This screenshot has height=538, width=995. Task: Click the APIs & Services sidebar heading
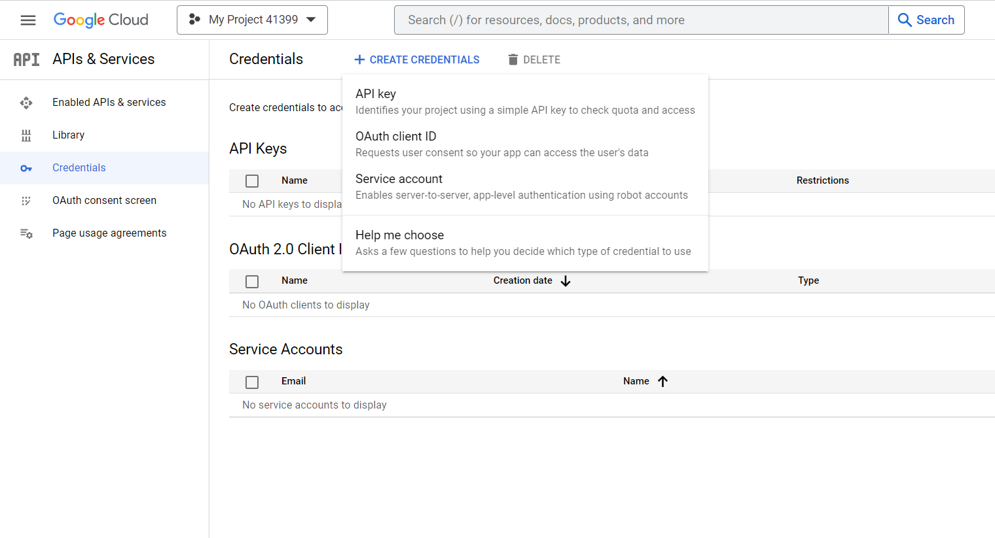tap(103, 59)
